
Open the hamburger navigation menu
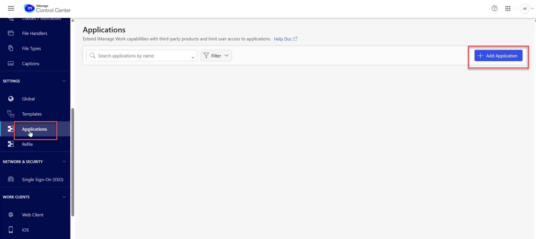click(x=11, y=8)
